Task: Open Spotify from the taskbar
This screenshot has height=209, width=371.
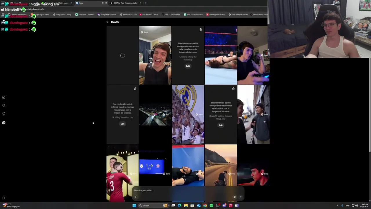Action: point(211,206)
